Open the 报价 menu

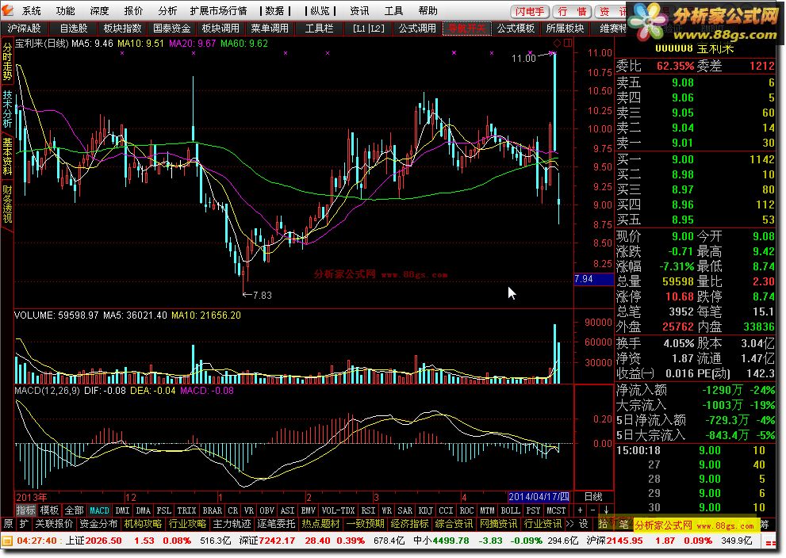coord(133,11)
